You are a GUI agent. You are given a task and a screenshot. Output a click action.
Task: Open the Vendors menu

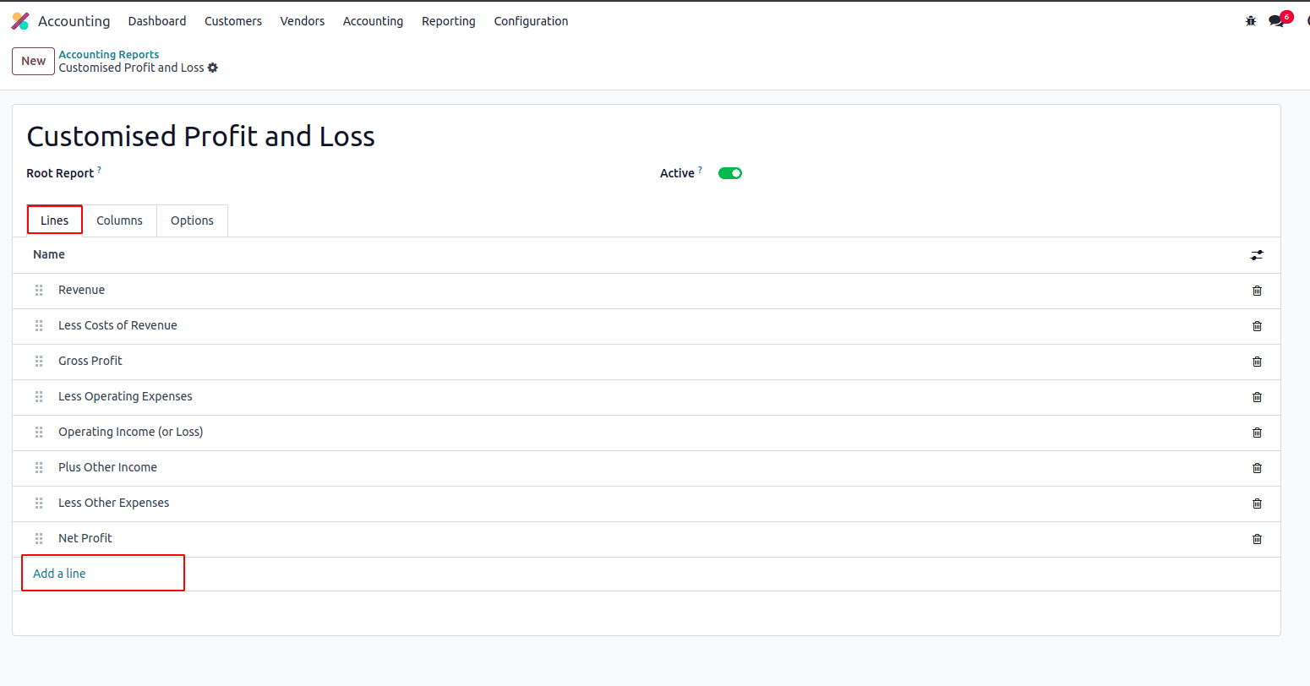[303, 21]
